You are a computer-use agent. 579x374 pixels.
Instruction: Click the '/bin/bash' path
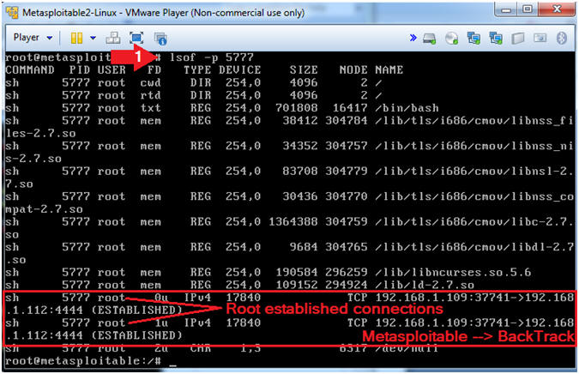pos(407,108)
